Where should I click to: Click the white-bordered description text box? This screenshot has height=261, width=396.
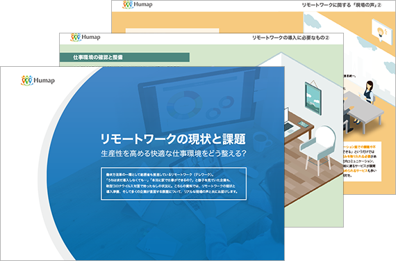tap(174, 184)
